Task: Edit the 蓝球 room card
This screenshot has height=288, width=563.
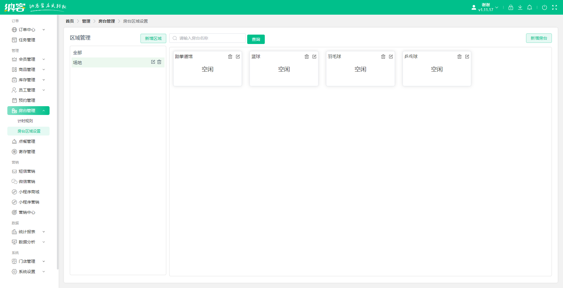Action: click(314, 57)
